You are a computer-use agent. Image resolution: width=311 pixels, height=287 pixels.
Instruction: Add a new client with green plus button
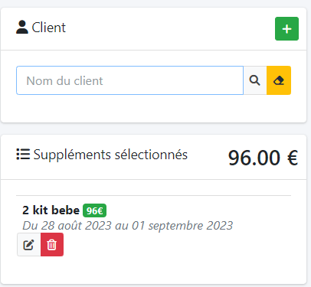click(x=286, y=28)
